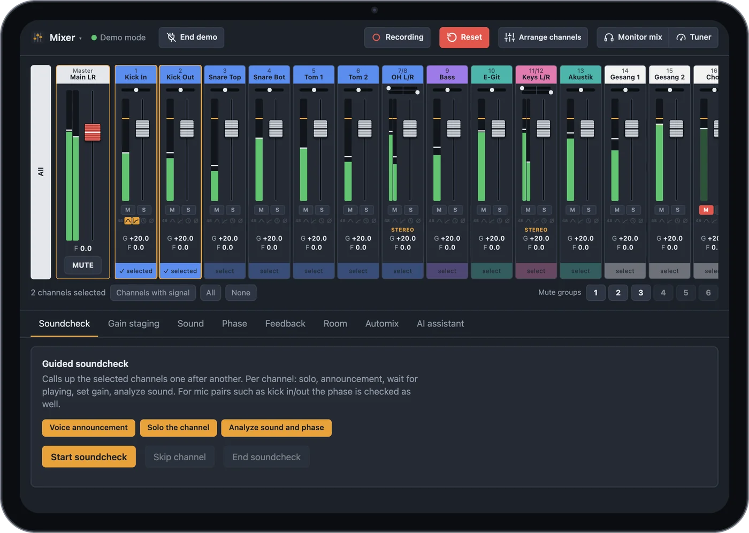The height and width of the screenshot is (533, 749).
Task: Click the EQ curve icon on Tom 2
Action: (x=350, y=220)
